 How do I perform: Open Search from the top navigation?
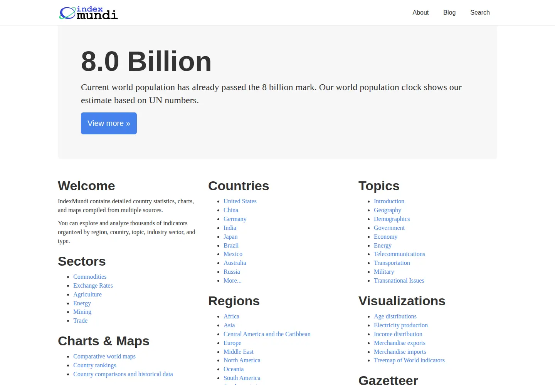pos(480,13)
